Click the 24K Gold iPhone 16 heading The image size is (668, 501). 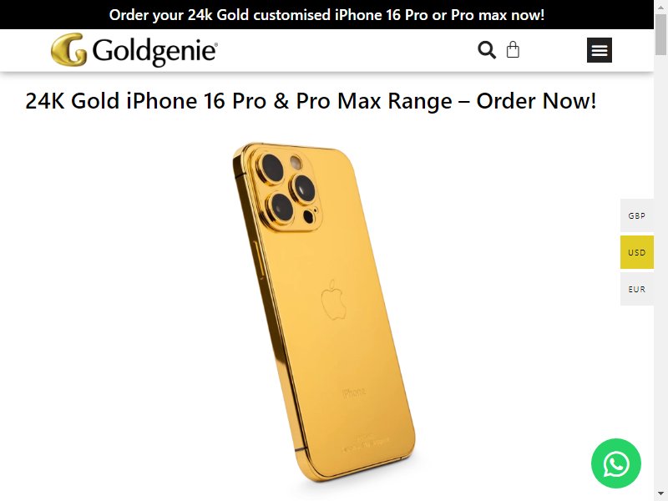click(x=311, y=101)
